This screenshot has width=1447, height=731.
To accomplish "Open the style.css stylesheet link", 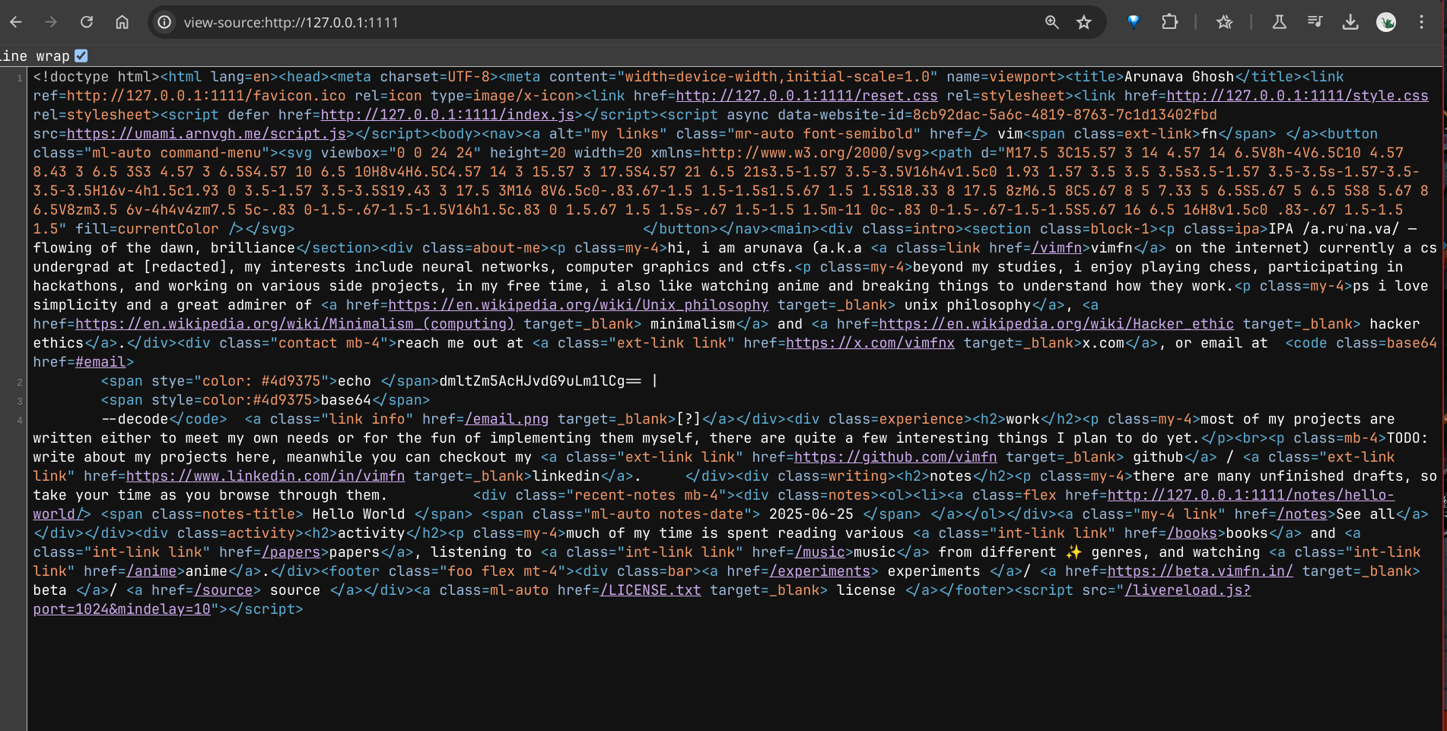I will (1297, 96).
